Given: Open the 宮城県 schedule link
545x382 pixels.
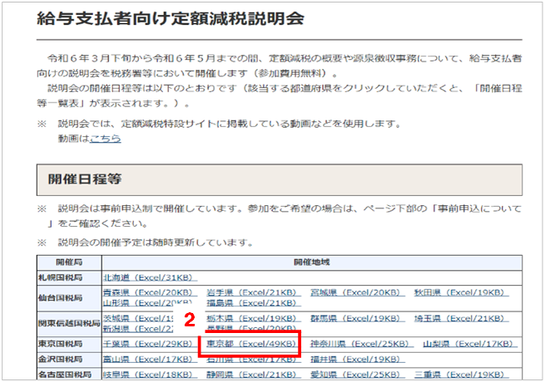Looking at the screenshot, I should pyautogui.click(x=359, y=292).
